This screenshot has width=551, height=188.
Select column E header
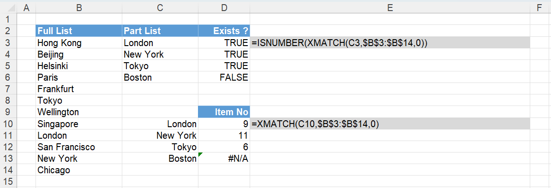tap(389, 8)
